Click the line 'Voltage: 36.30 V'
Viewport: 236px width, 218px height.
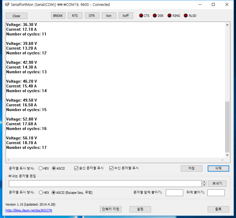[22, 25]
